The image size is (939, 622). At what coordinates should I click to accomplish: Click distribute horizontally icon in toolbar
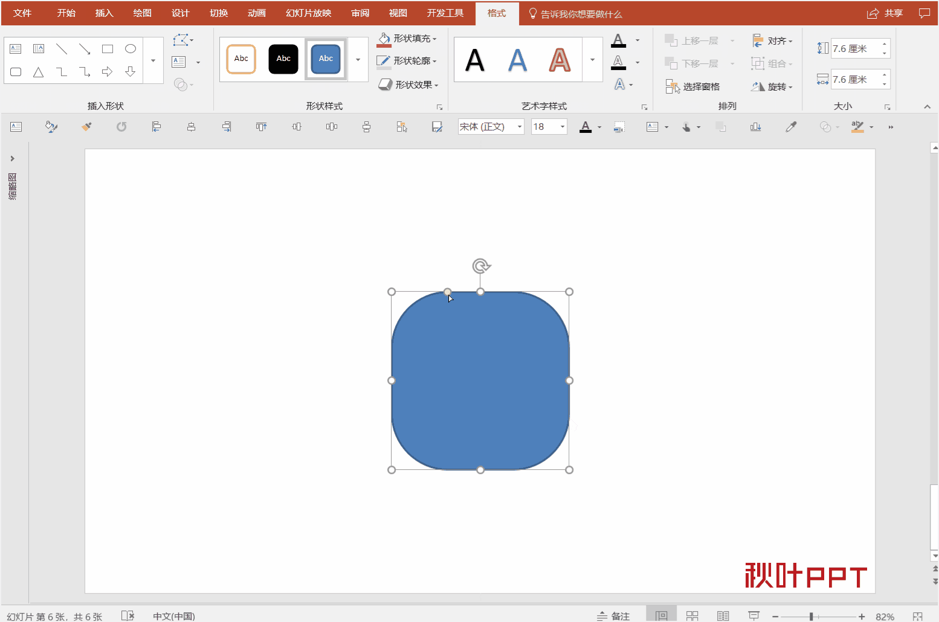332,127
